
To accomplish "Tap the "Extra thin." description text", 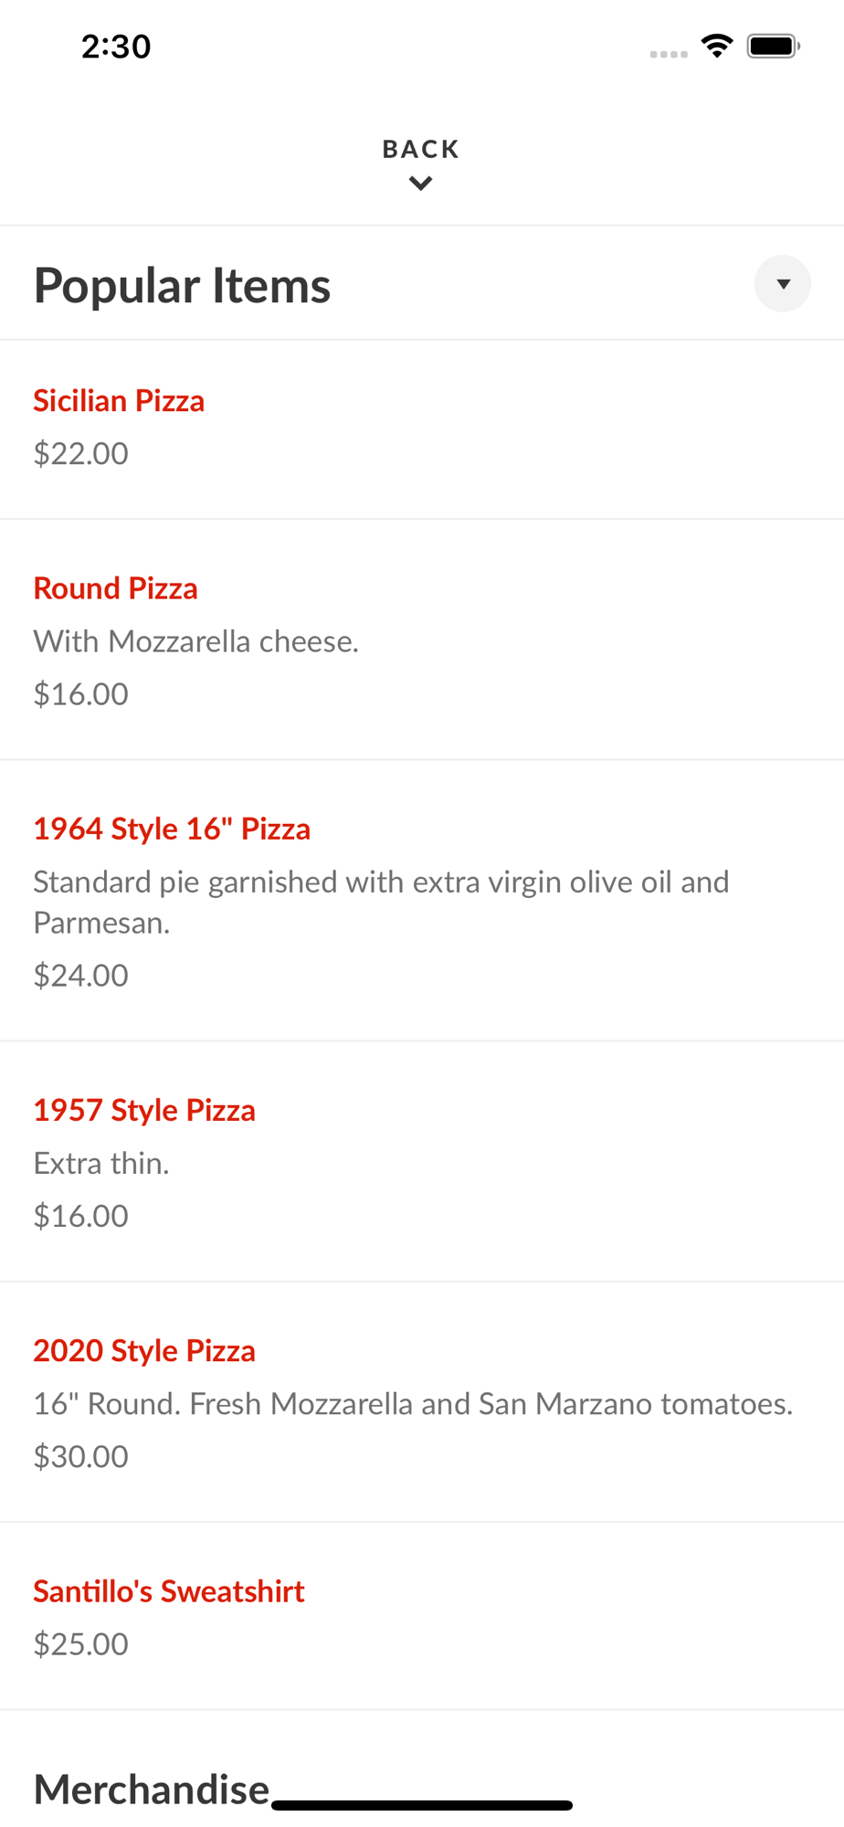I will [x=101, y=1163].
